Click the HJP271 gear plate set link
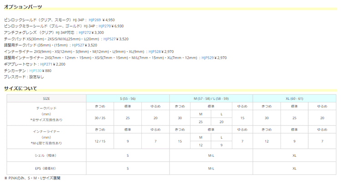The height and width of the screenshot is (184, 341). (x=46, y=64)
